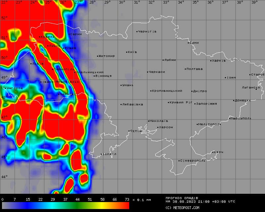The image size is (265, 212).
Task: Click the Полтава city marker
Action: pyautogui.click(x=185, y=69)
